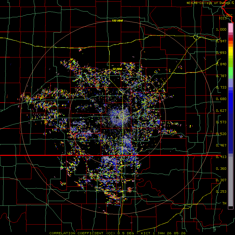The width and height of the screenshot is (235, 235).
Task: Pick the pink swatch at top of color bar
Action: (231, 28)
